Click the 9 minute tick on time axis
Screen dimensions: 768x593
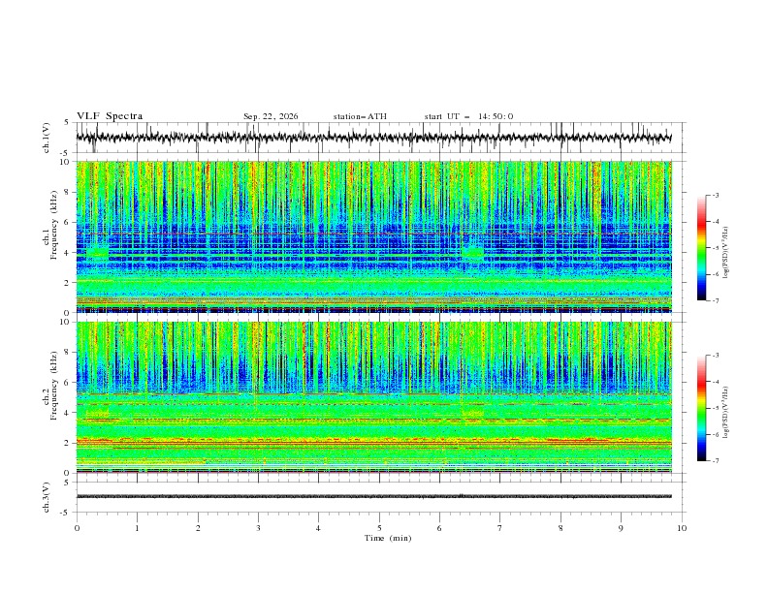click(x=621, y=528)
